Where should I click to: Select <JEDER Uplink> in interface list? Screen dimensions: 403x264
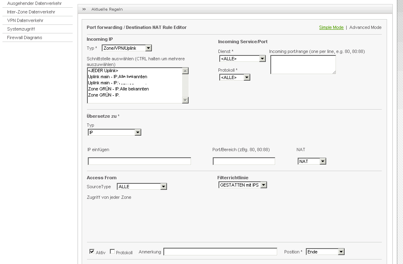(x=103, y=71)
